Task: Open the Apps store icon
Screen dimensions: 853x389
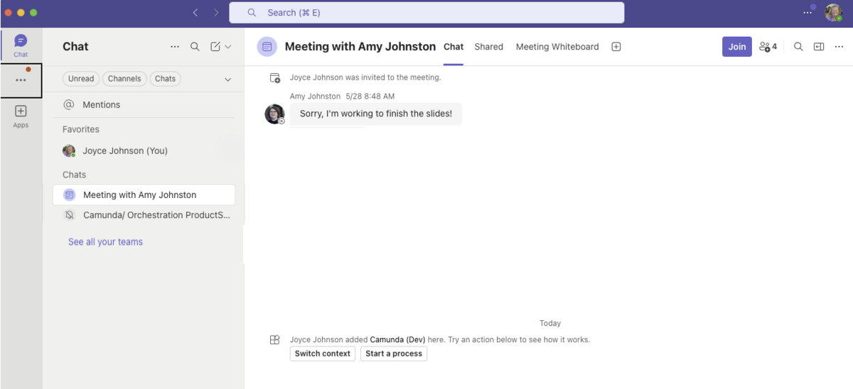Action: pyautogui.click(x=21, y=116)
